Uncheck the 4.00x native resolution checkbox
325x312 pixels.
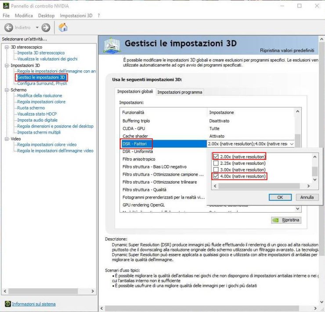(216, 176)
